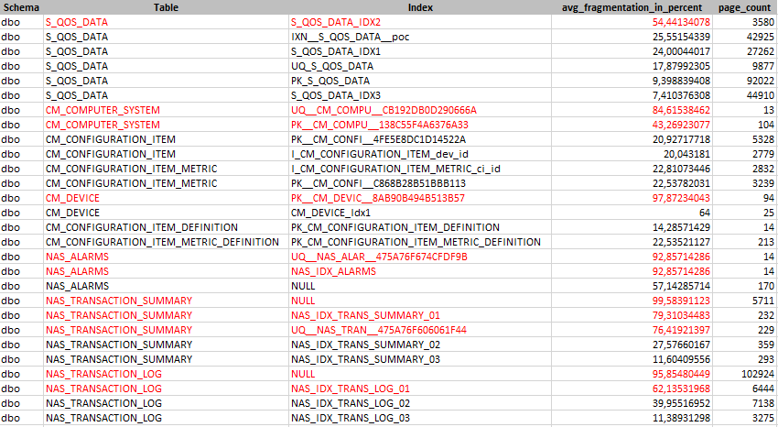Click page count 92022
778x427 pixels.
coord(745,81)
